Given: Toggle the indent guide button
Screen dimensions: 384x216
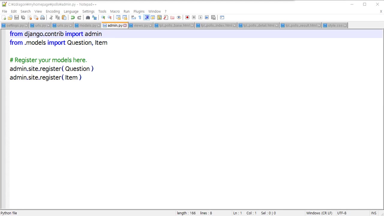Looking at the screenshot, I should pos(147,17).
